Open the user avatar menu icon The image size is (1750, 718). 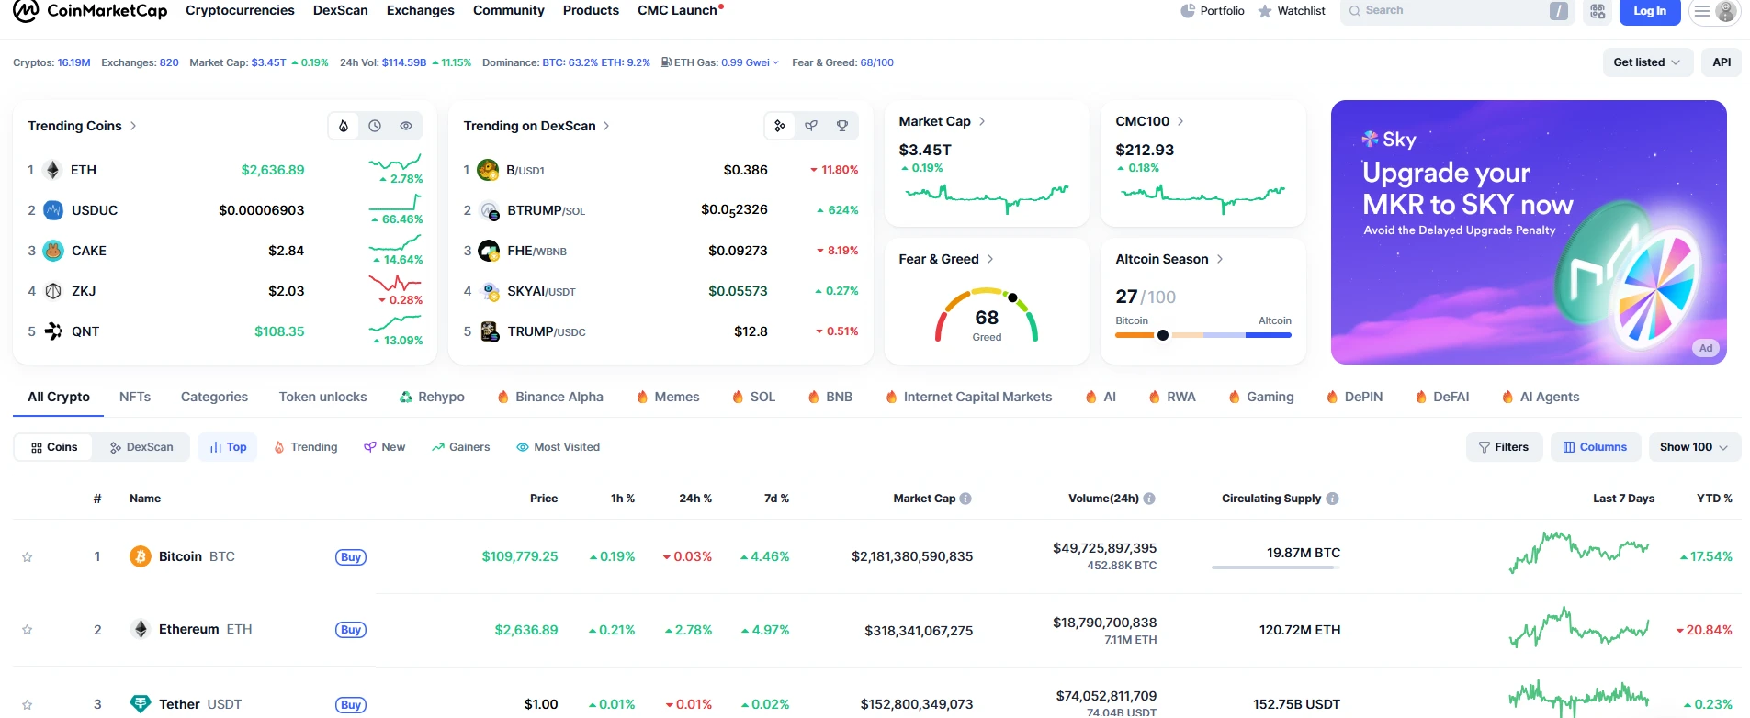tap(1726, 11)
